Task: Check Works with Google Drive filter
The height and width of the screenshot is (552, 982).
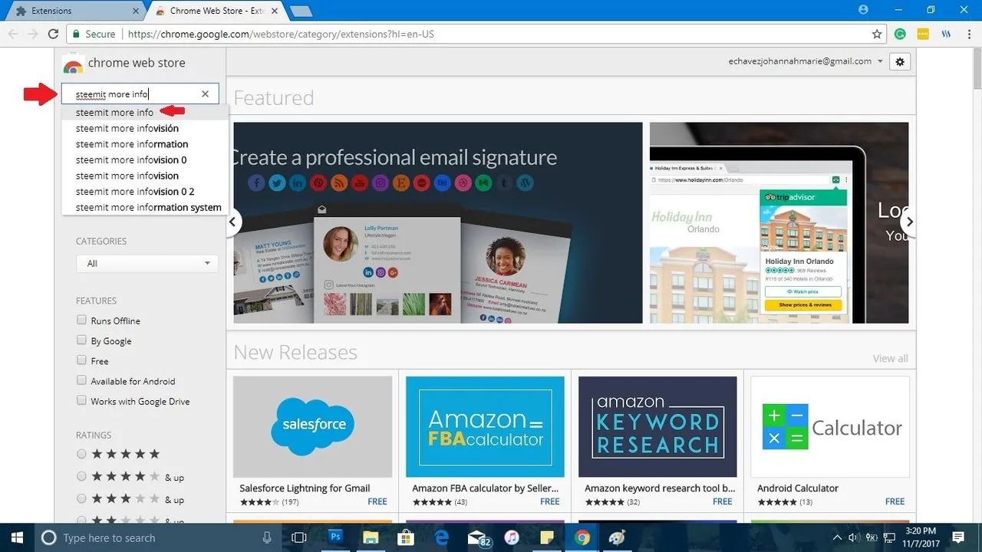Action: coord(81,399)
